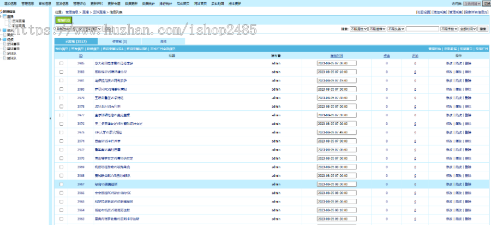
Task: Sort by the 发布时间 column header
Action: (337, 56)
